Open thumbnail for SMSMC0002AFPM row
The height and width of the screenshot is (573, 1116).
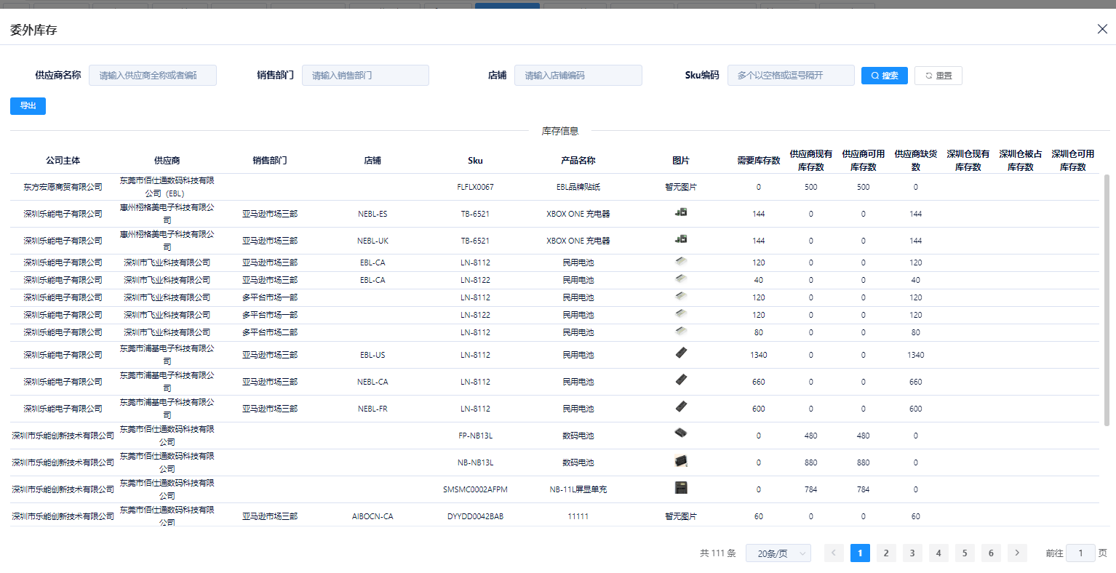tap(681, 488)
